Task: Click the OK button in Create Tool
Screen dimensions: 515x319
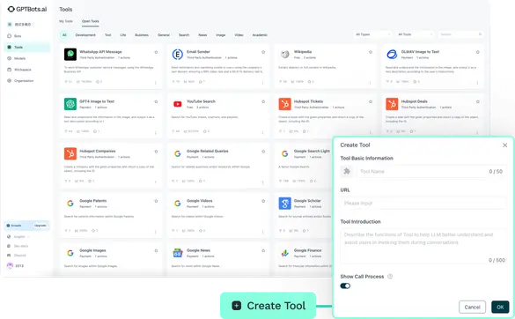Action: pyautogui.click(x=500, y=307)
